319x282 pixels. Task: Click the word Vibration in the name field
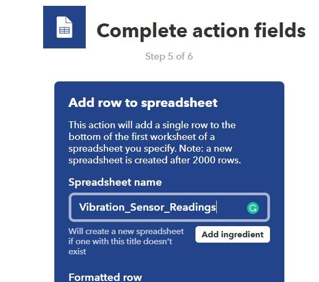pyautogui.click(x=102, y=207)
